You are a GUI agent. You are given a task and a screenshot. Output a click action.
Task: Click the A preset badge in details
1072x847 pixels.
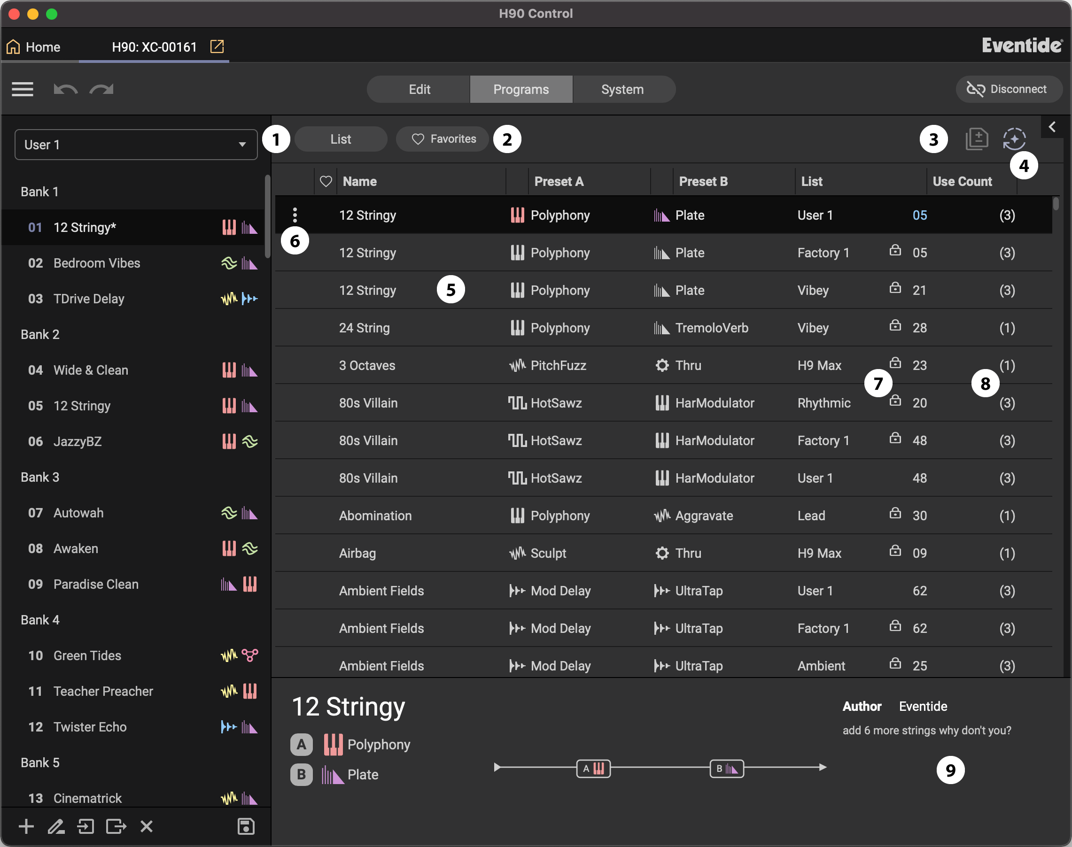pyautogui.click(x=301, y=744)
